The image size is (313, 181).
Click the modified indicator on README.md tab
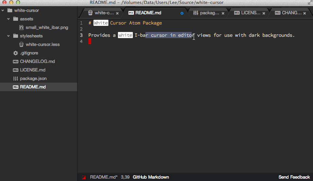tap(182, 13)
